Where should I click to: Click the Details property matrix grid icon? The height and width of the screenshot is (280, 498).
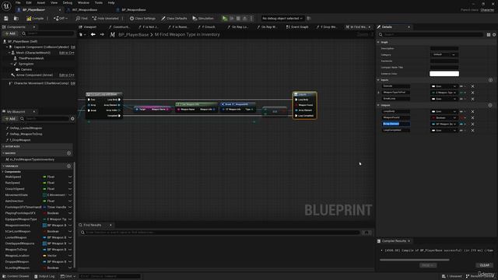tap(489, 34)
